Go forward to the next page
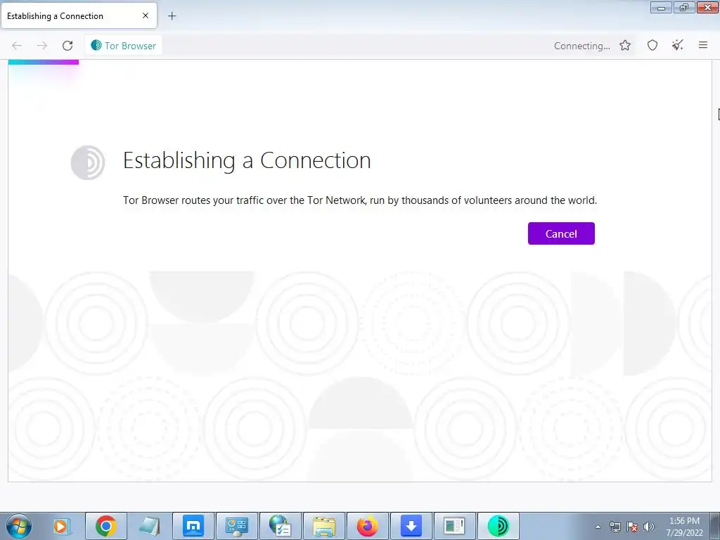 pyautogui.click(x=42, y=46)
